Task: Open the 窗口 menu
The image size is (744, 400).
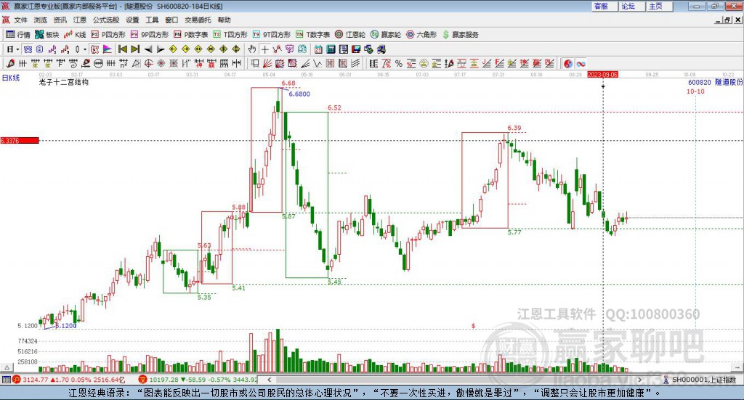Action: 171,20
